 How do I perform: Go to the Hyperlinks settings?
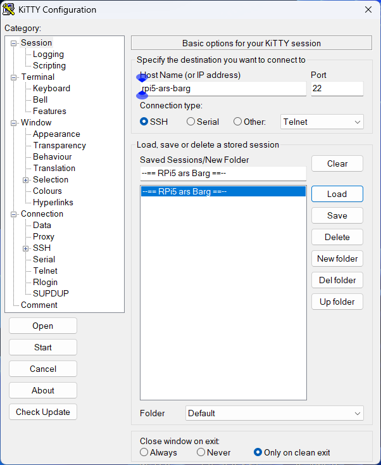pyautogui.click(x=53, y=202)
